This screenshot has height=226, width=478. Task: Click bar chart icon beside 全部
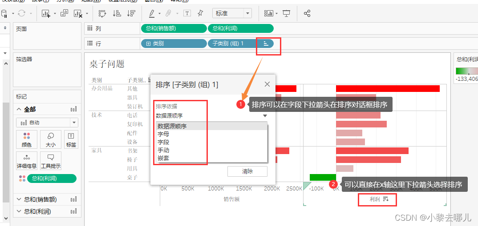(73, 110)
